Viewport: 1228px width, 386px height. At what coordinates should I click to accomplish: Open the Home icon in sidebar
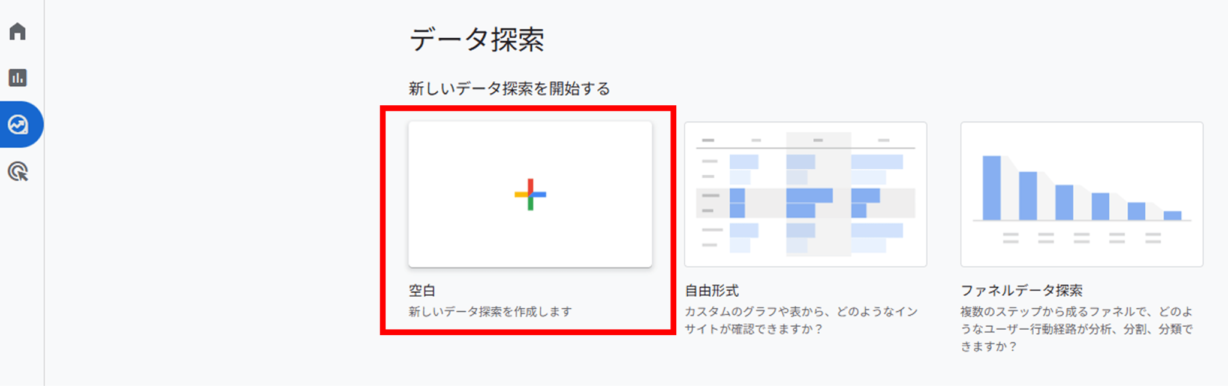pyautogui.click(x=18, y=31)
